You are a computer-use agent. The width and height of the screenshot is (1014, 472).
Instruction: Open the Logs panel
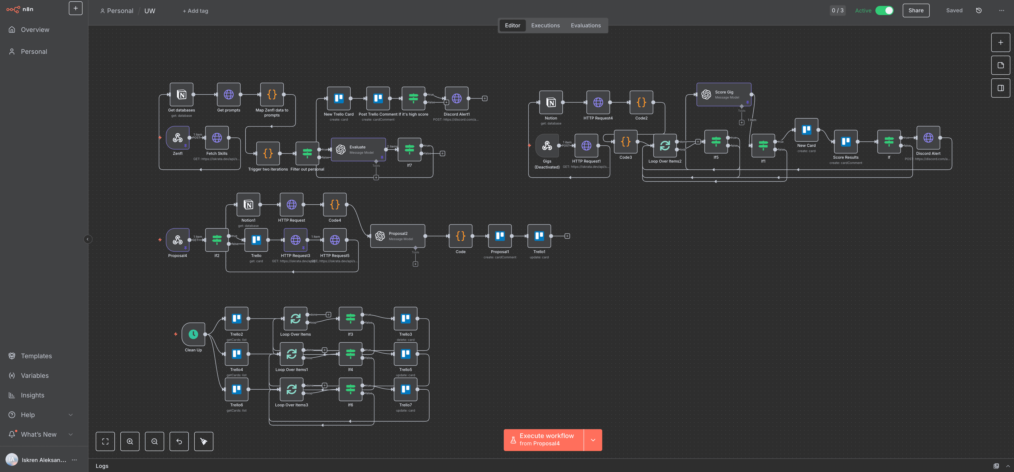point(102,466)
